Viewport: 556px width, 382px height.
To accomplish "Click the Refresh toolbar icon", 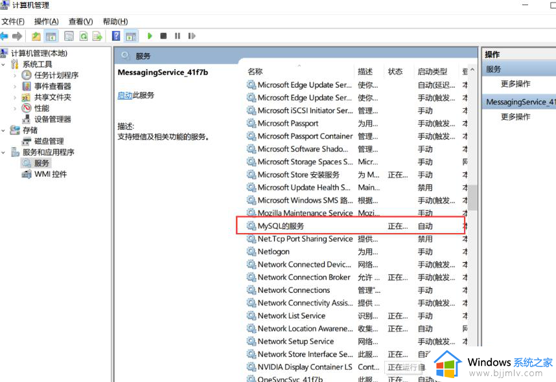I will pos(84,36).
